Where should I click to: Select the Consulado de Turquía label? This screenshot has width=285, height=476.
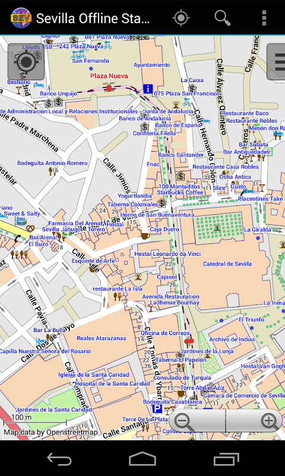(x=182, y=378)
